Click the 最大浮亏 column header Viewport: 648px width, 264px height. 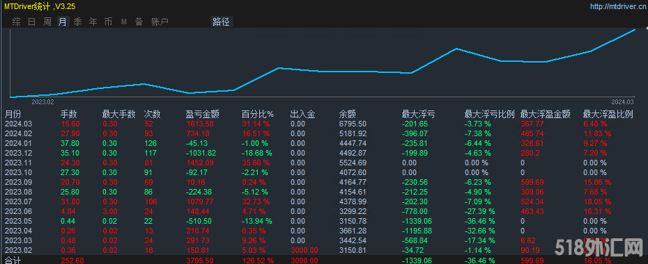coord(418,114)
